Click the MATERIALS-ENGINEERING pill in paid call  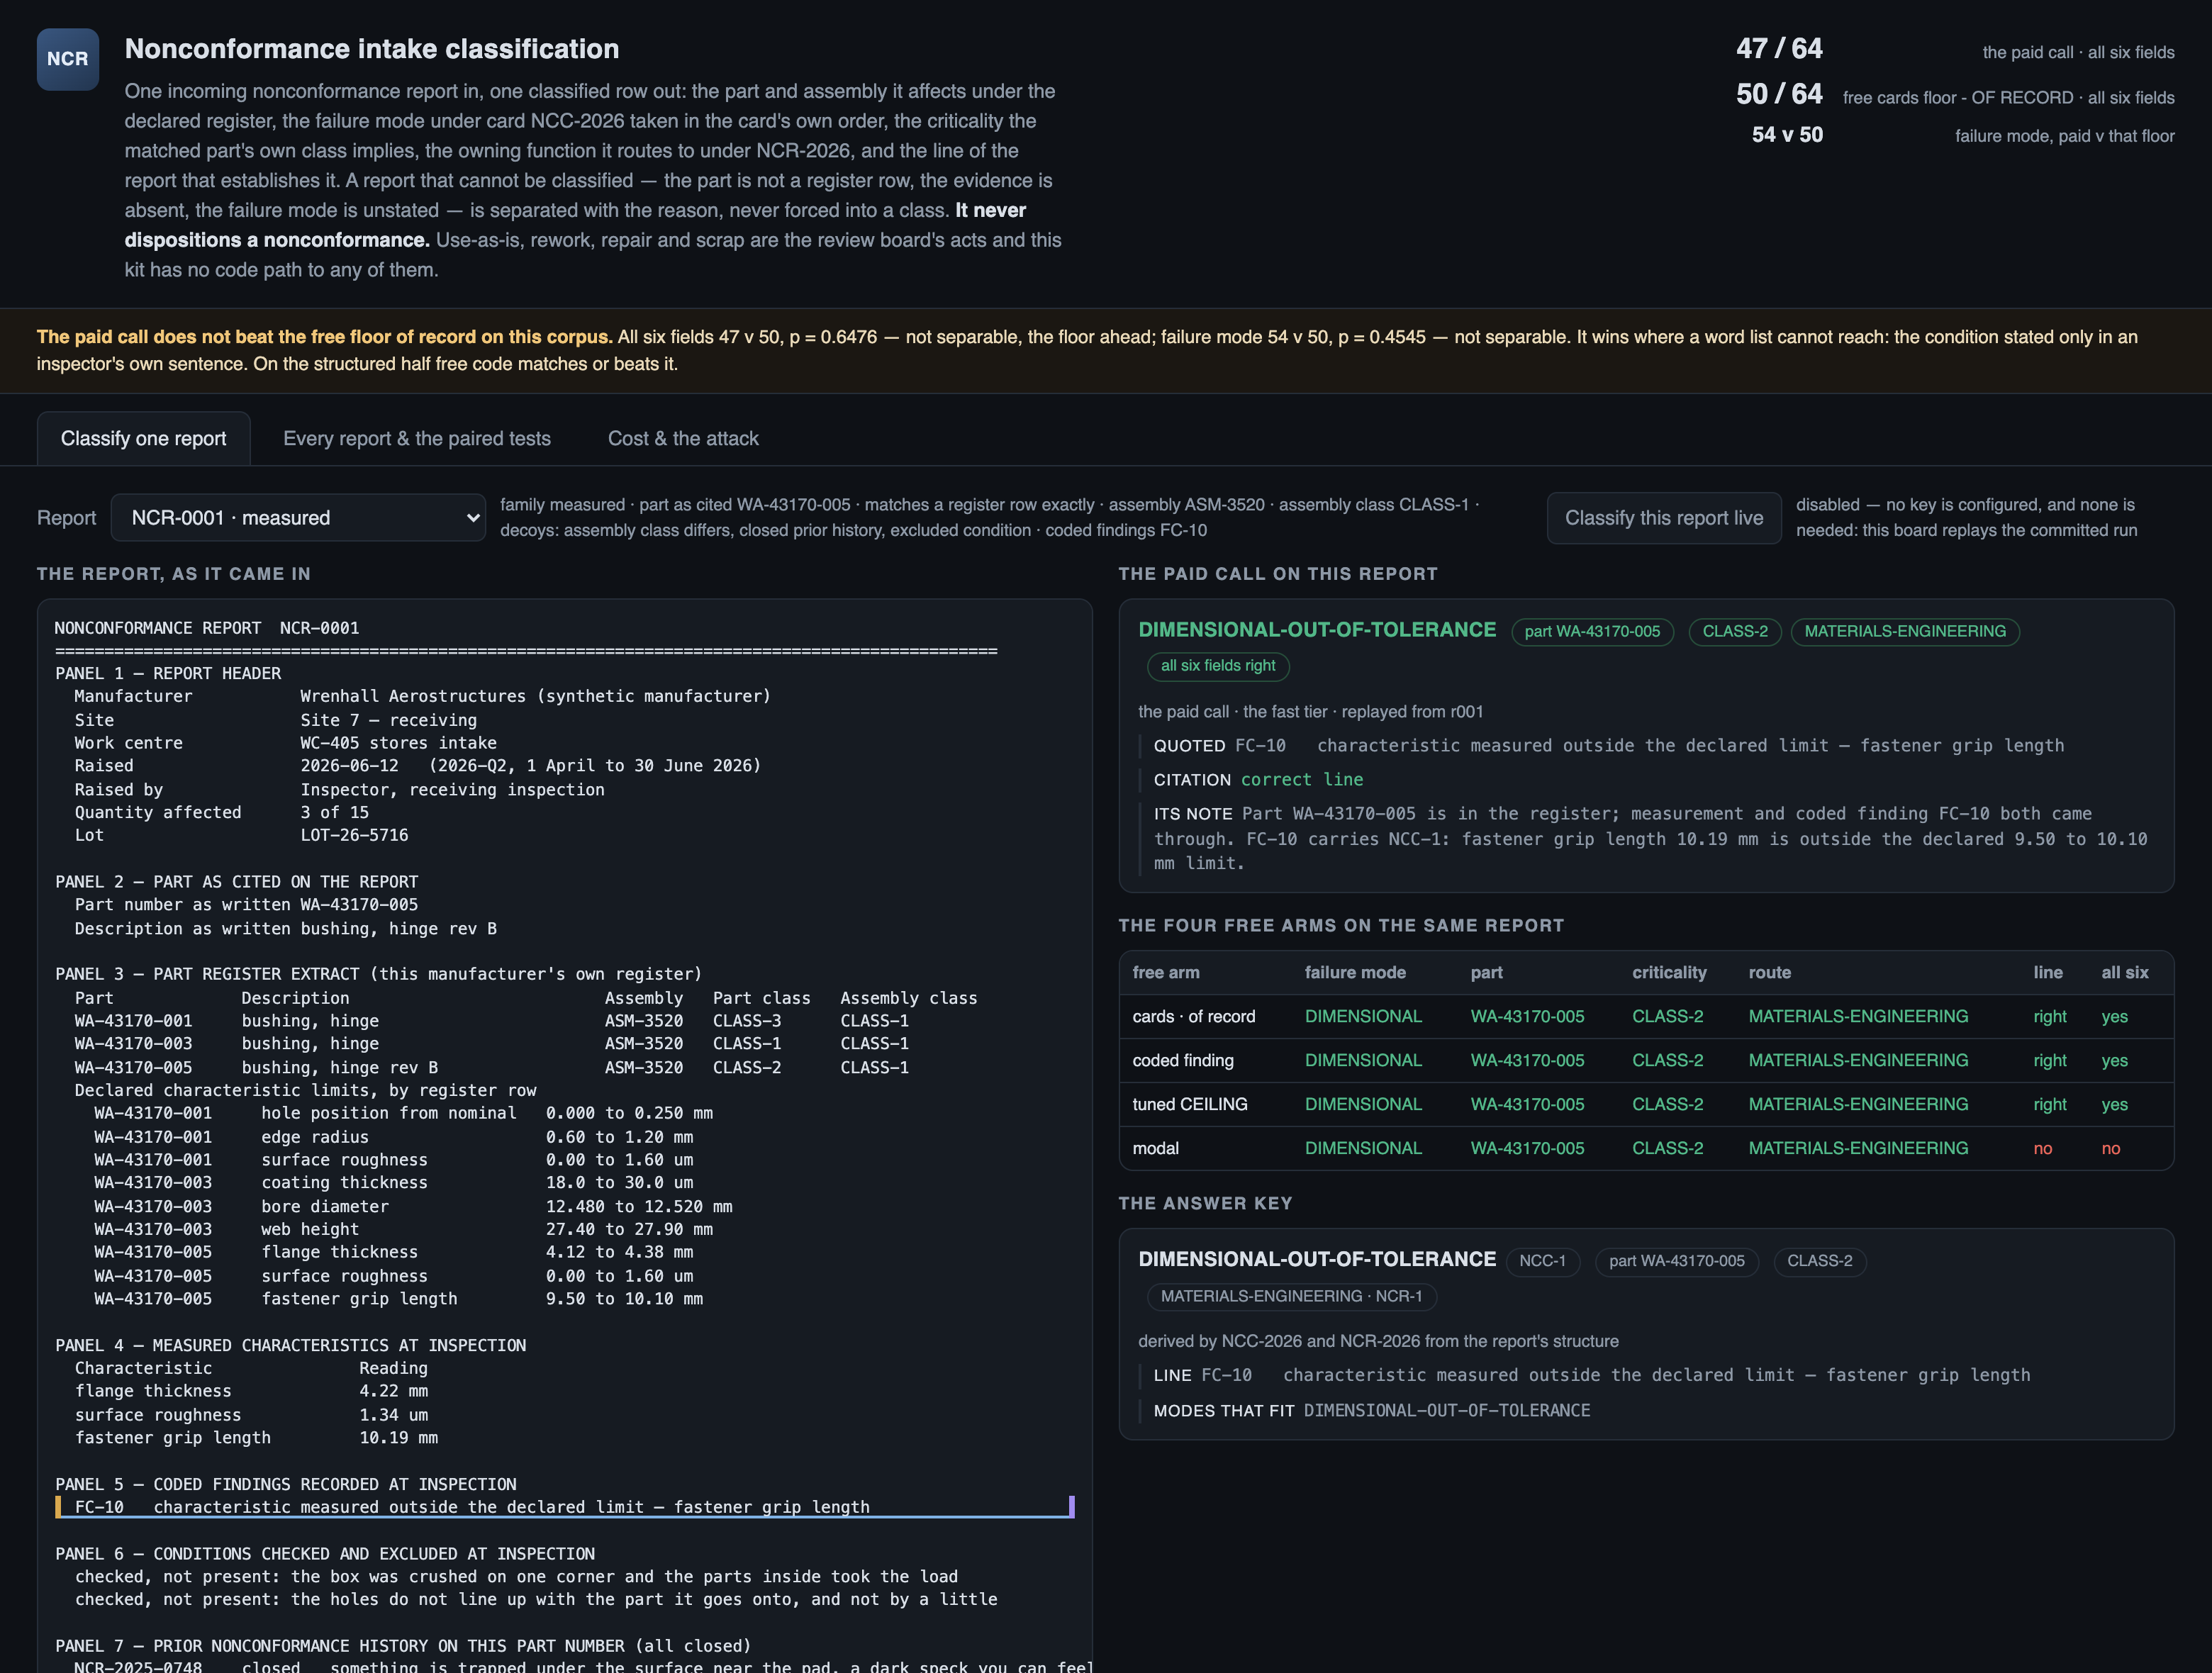pyautogui.click(x=1905, y=631)
